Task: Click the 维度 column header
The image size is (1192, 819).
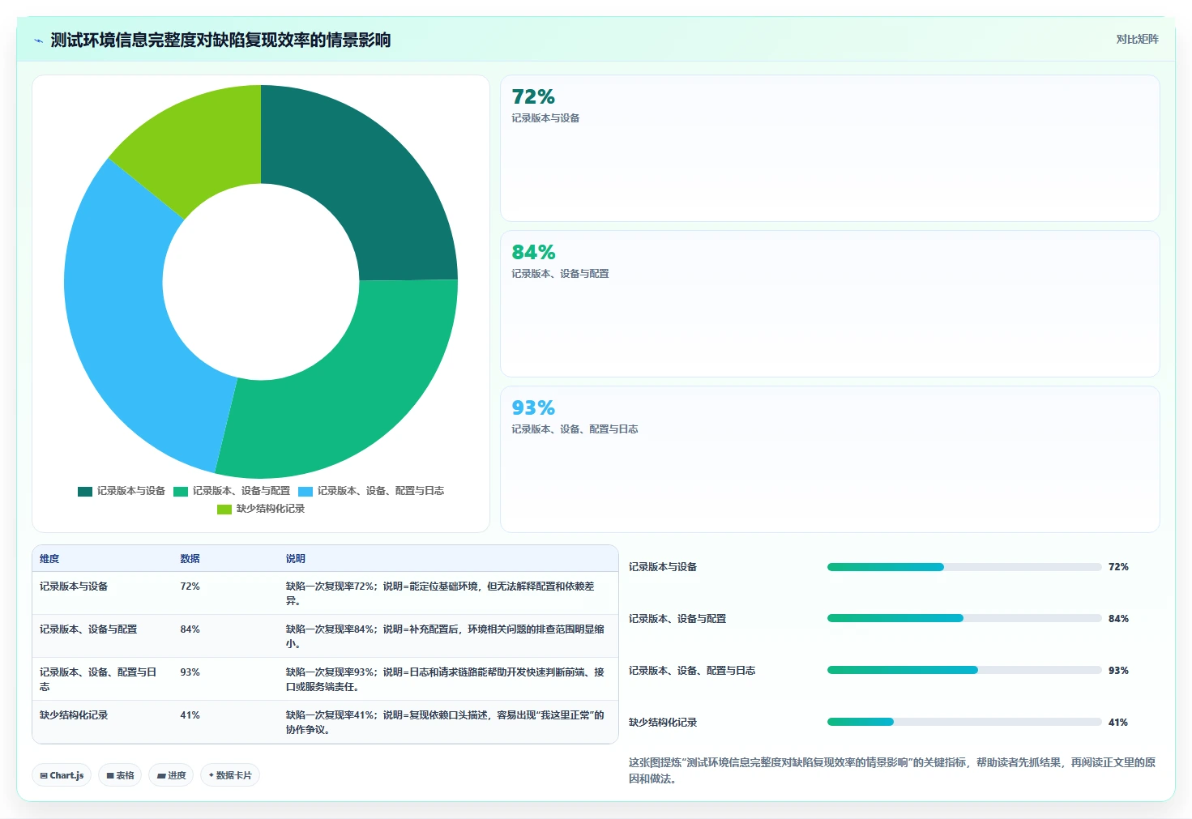Action: click(49, 559)
